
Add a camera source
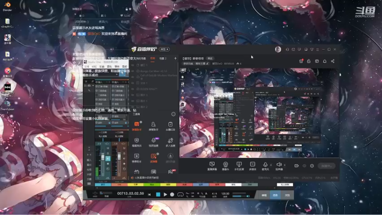point(225,166)
